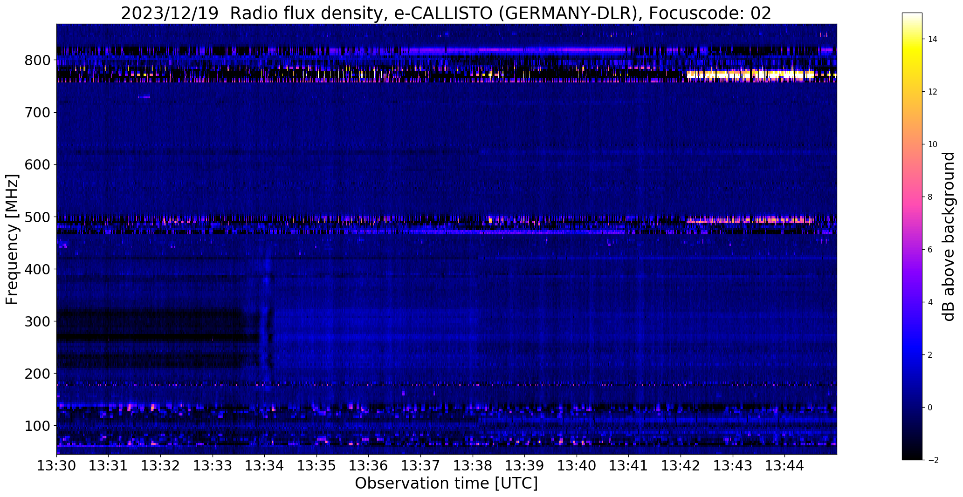Click the colorbar tick value 2

pyautogui.click(x=930, y=355)
